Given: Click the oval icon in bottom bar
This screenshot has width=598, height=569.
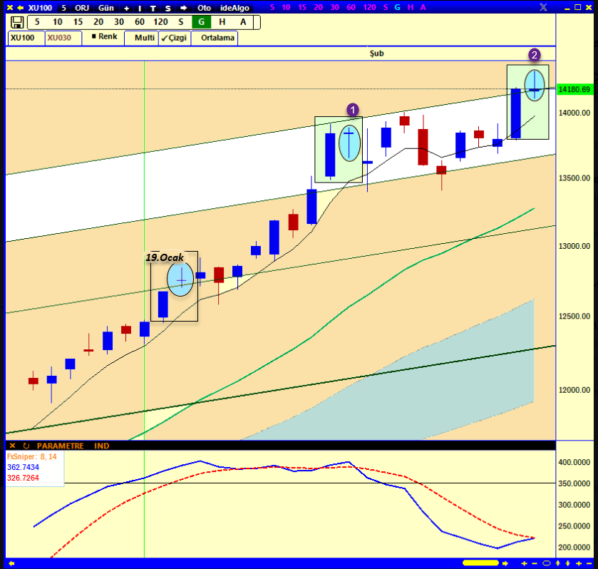Looking at the screenshot, I should (547, 563).
